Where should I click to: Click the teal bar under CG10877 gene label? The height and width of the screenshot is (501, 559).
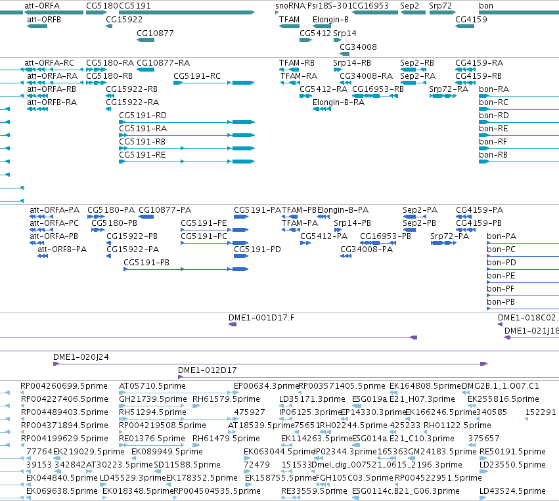point(145,40)
